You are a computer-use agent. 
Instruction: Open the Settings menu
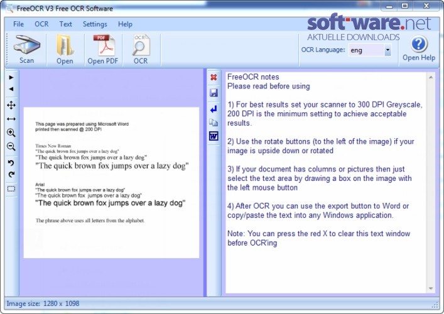pyautogui.click(x=95, y=24)
